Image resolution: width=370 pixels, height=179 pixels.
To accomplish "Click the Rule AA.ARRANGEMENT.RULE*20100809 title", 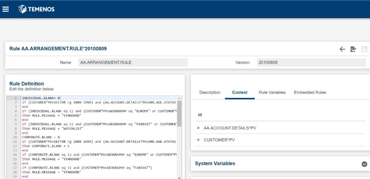I will pos(58,49).
